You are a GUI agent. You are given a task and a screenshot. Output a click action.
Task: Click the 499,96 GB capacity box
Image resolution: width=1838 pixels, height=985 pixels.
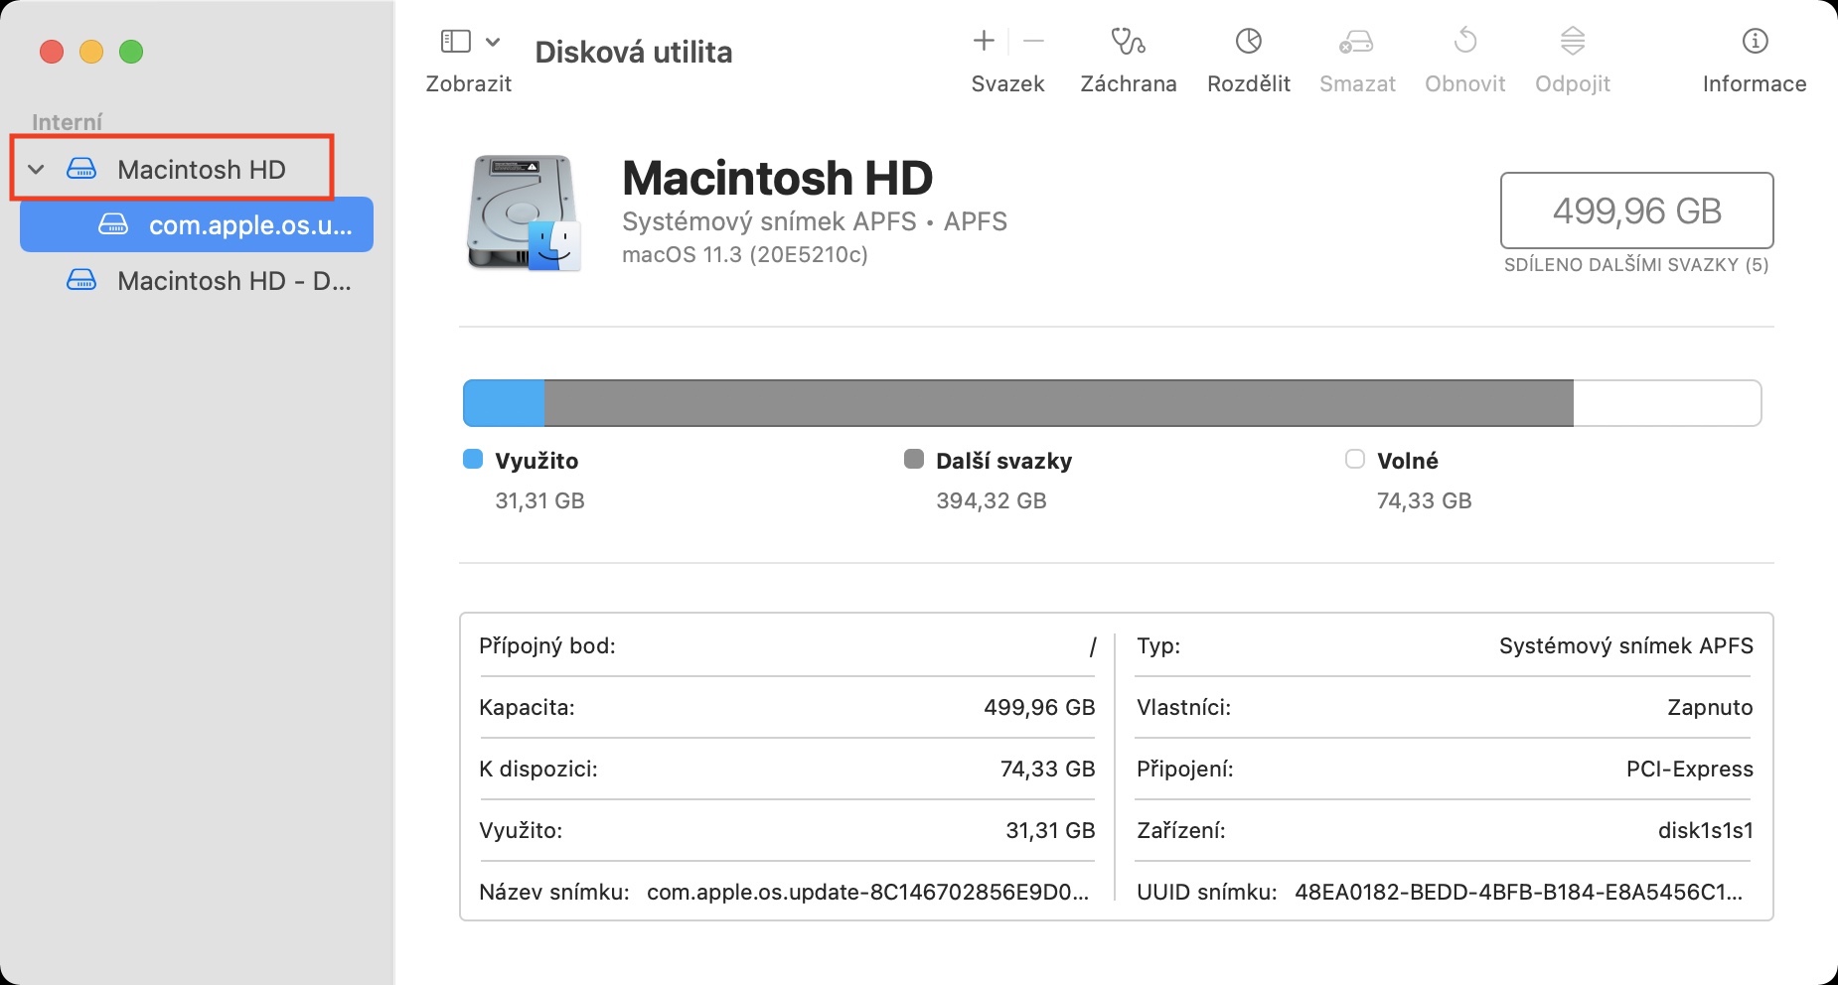[1636, 211]
